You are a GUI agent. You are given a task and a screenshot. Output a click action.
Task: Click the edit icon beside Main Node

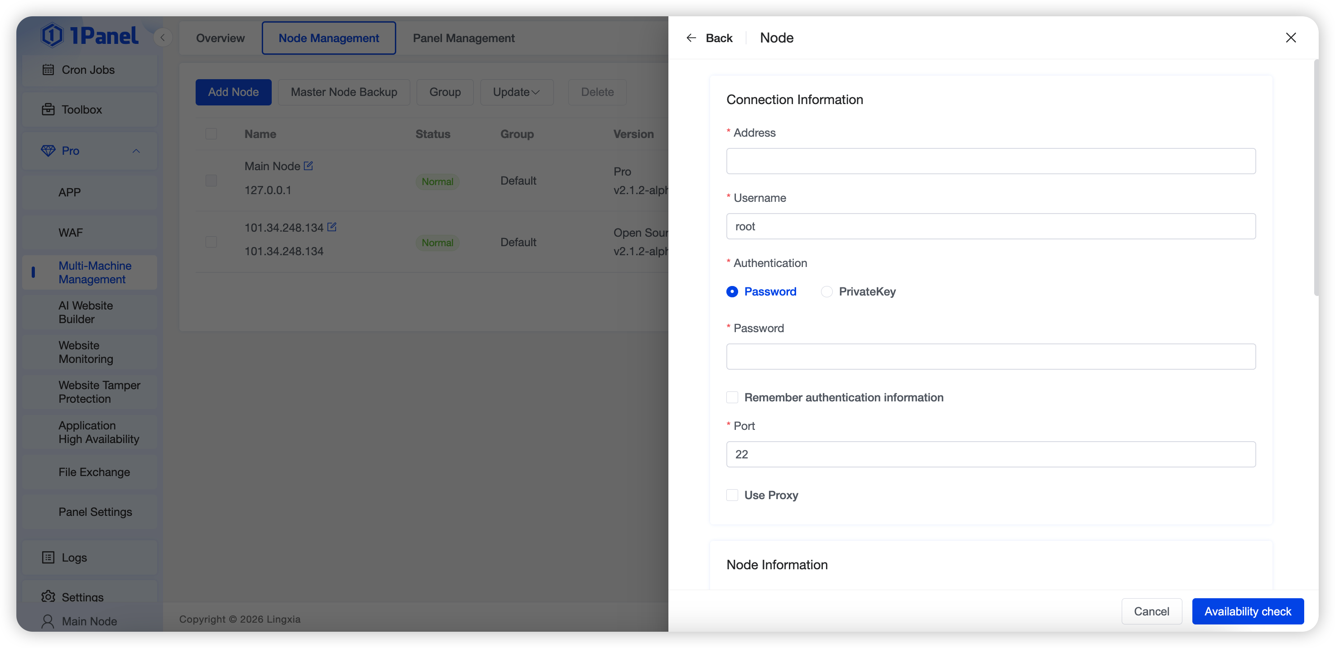(308, 166)
